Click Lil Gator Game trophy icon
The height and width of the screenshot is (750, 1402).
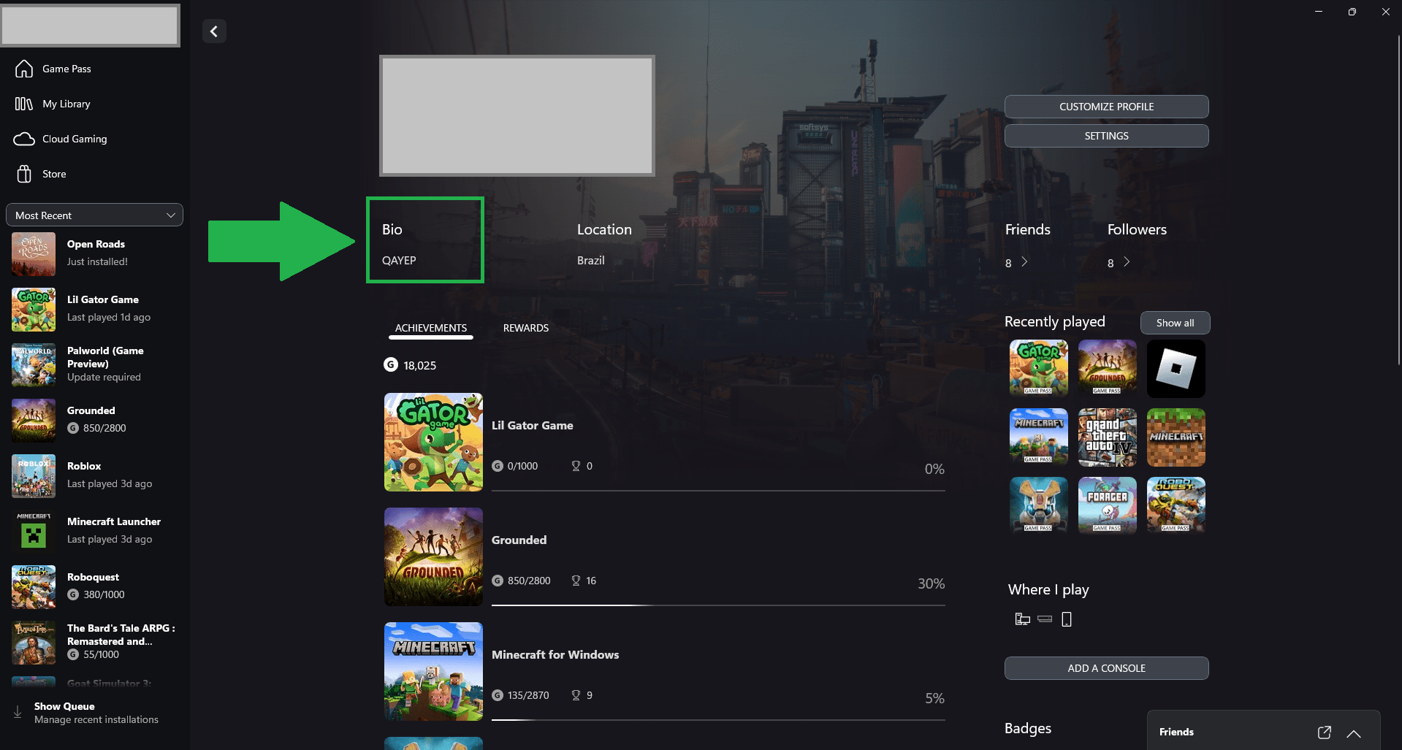[576, 466]
